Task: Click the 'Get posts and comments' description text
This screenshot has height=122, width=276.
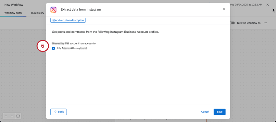Action: tap(106, 32)
